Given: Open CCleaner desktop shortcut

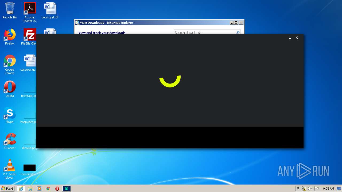Looking at the screenshot, I should point(10,141).
